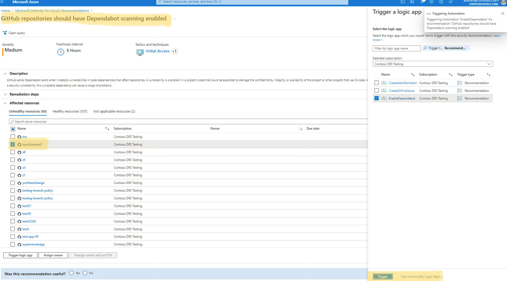Sort affected resources by Owner arrows
Screen dimensions: 507x281
coord(301,129)
